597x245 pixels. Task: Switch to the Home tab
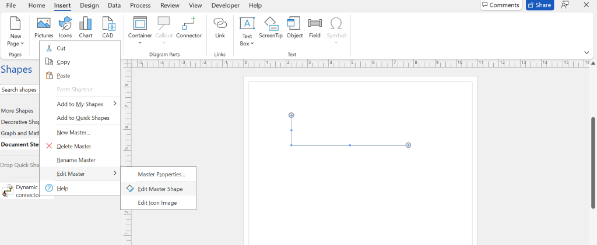coord(37,5)
